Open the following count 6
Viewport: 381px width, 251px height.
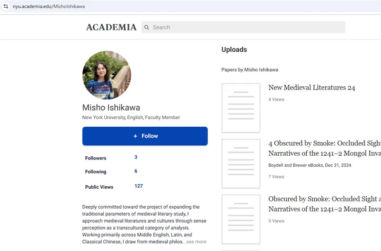tap(136, 171)
